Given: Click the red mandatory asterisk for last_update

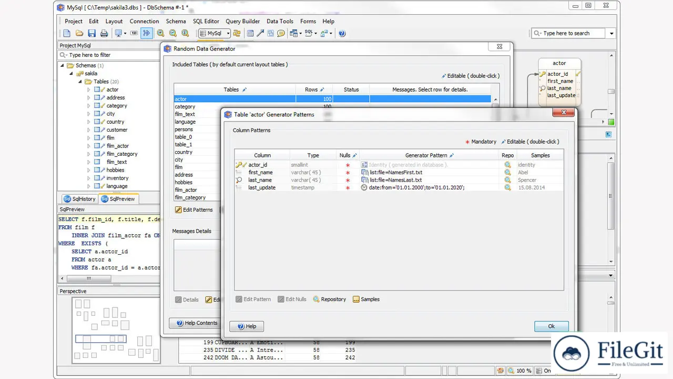Looking at the screenshot, I should (348, 188).
